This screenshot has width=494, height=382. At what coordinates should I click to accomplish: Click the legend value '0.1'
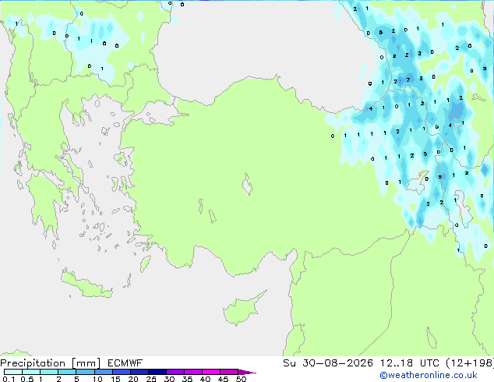tap(9, 379)
